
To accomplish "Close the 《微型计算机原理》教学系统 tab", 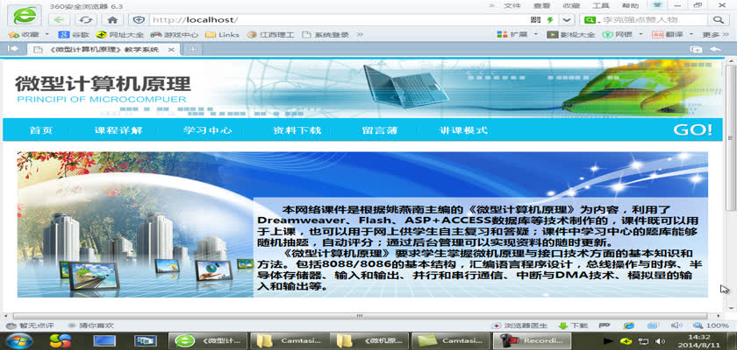I will pos(171,49).
